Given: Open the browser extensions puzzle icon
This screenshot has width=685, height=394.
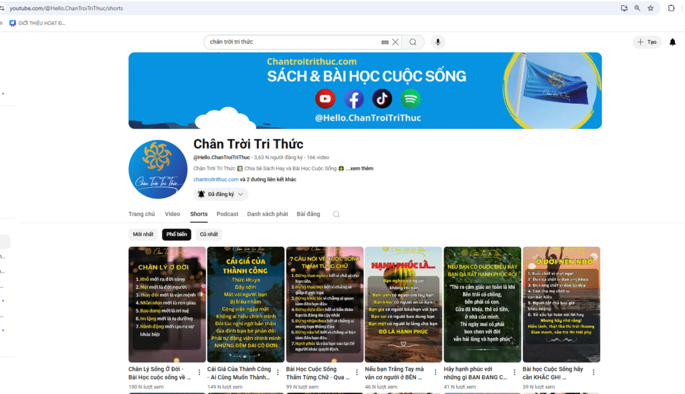Looking at the screenshot, I should [671, 8].
